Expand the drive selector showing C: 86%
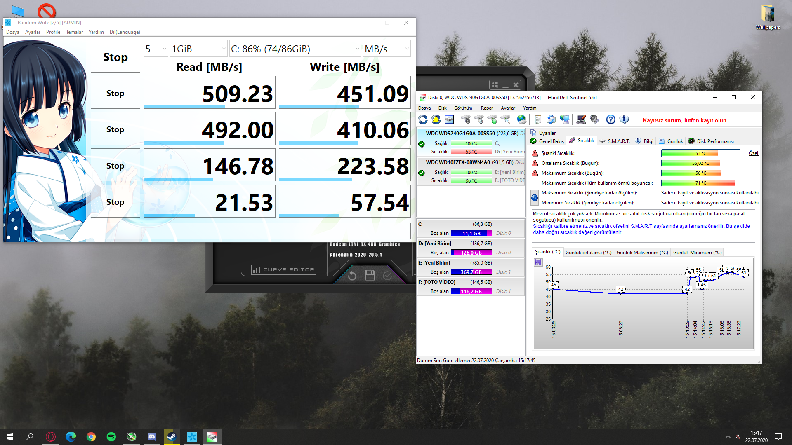The width and height of the screenshot is (792, 445). 295,49
